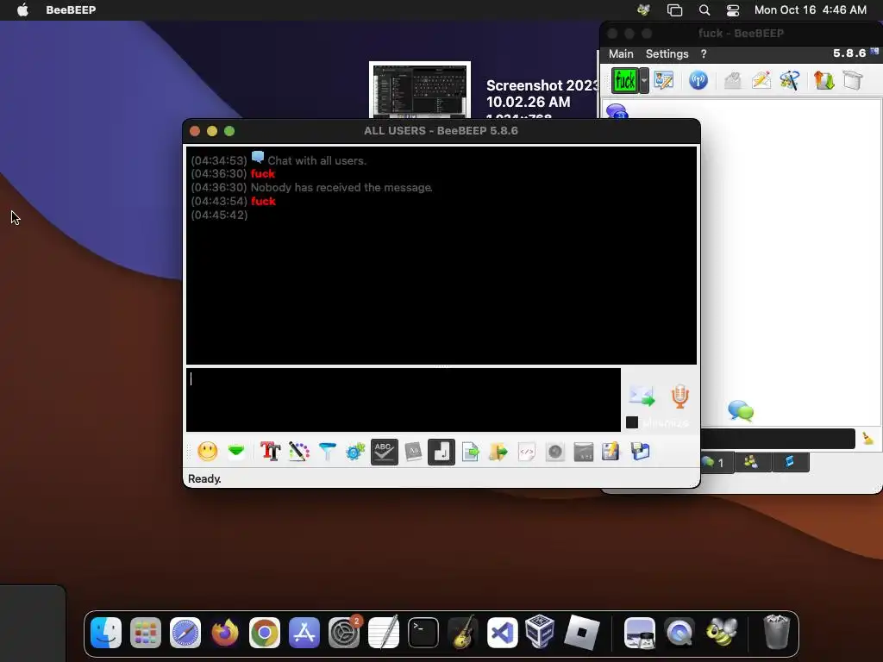Open the BeeBEEP menu in macOS menu bar
Image resolution: width=883 pixels, height=662 pixels.
pyautogui.click(x=71, y=9)
